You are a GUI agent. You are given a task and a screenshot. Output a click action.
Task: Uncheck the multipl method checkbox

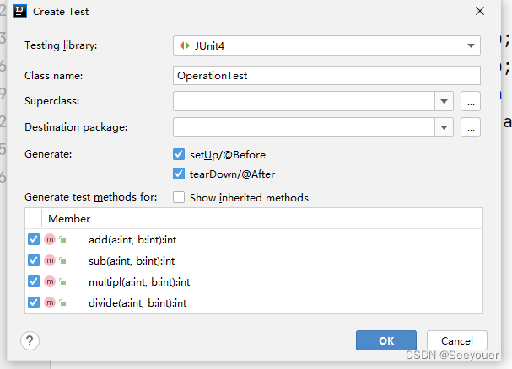(34, 281)
